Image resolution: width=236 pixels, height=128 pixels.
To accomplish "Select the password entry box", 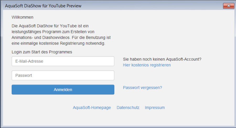I will [x=63, y=76].
